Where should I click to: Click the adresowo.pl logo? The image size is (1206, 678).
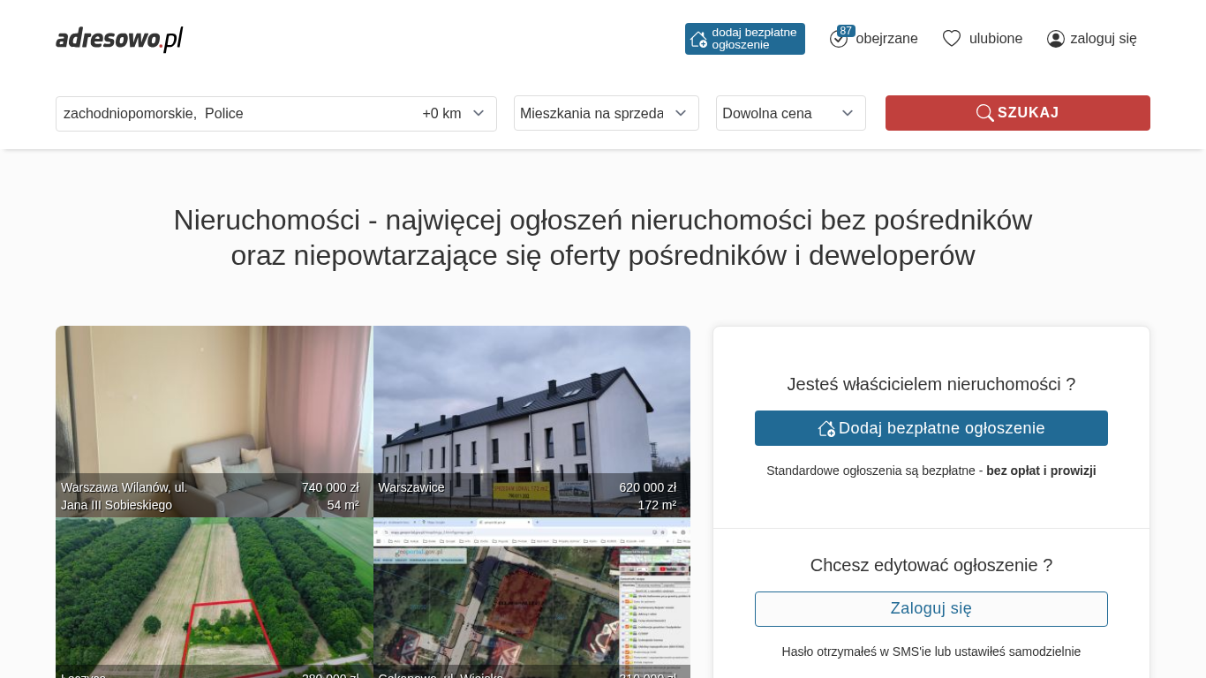point(119,39)
